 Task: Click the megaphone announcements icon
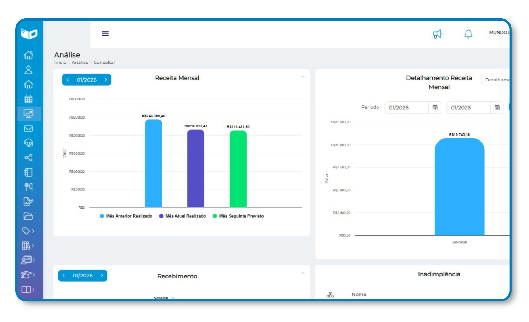tap(438, 34)
